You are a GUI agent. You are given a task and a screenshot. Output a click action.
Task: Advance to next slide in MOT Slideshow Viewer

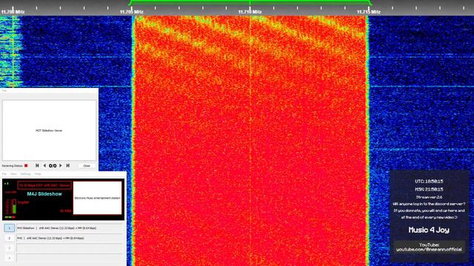click(61, 166)
